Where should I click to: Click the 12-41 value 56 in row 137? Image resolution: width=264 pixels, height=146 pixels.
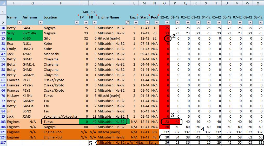(x=164, y=143)
